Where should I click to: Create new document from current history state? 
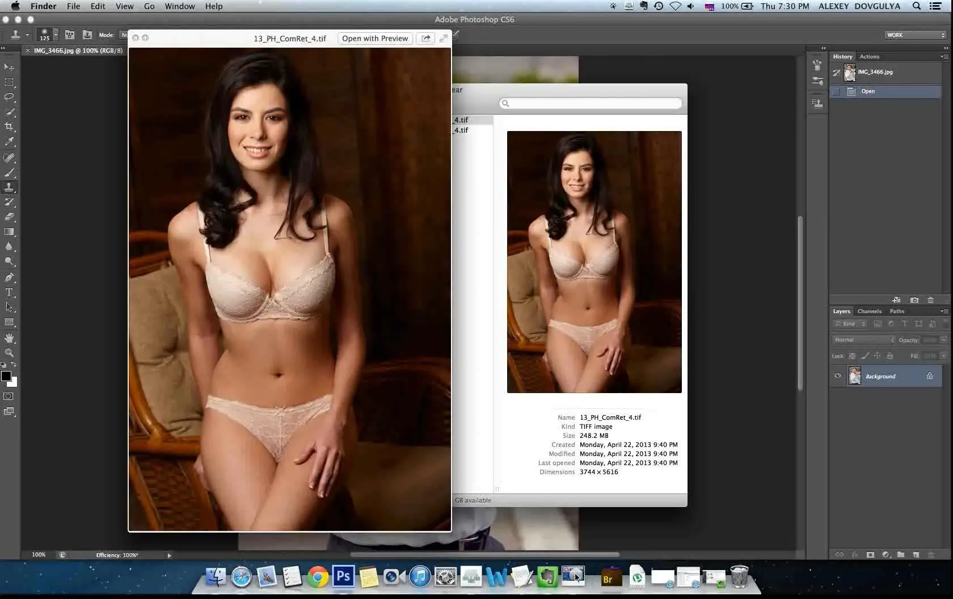[x=896, y=300]
